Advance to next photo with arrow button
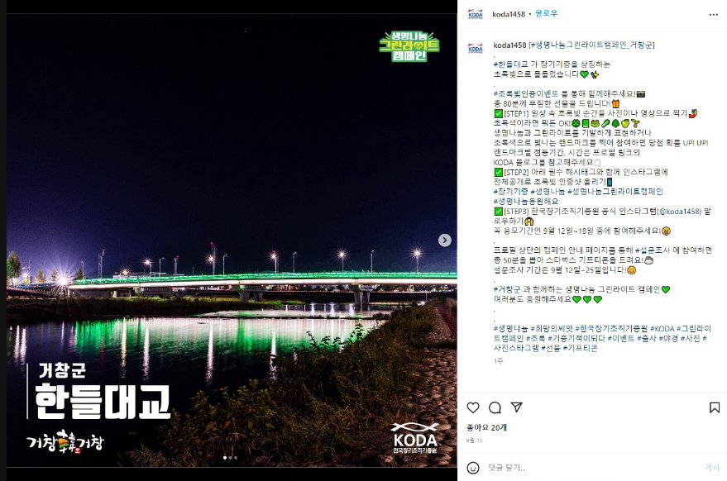The height and width of the screenshot is (481, 727). [445, 240]
